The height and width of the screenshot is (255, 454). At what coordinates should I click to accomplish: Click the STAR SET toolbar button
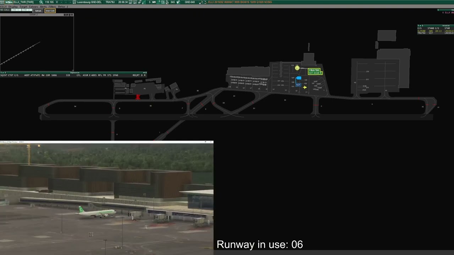[131, 2]
